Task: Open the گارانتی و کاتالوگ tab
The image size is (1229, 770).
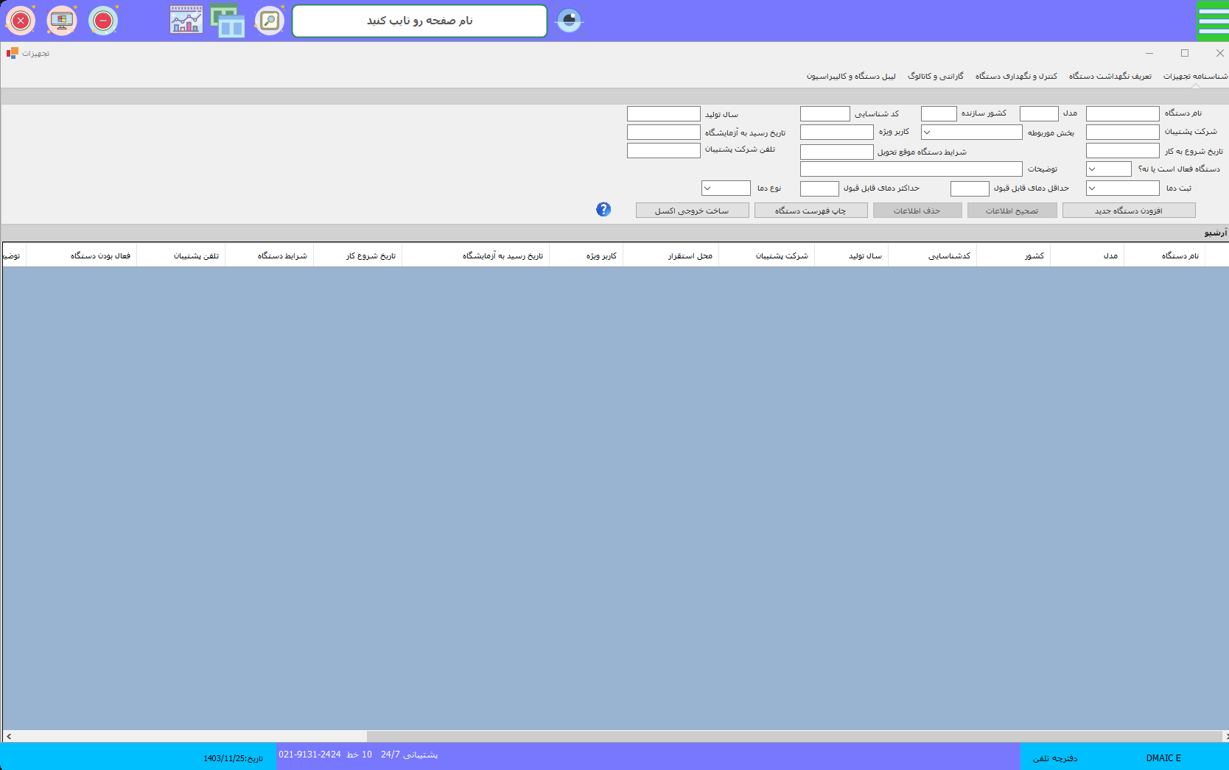Action: (935, 77)
